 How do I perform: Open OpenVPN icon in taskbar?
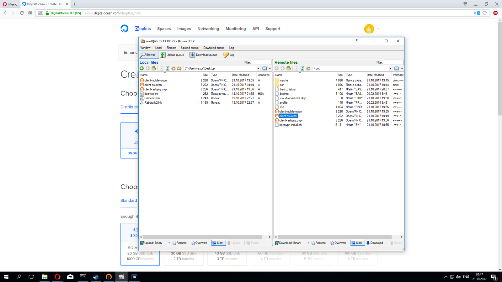click(x=109, y=277)
